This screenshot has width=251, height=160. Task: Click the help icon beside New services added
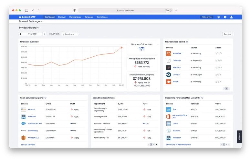point(187,42)
